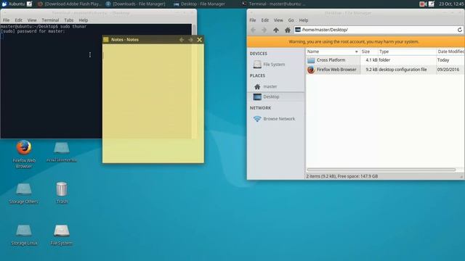Open the Notes - Notes title menu
The width and height of the screenshot is (465, 261).
[125, 39]
